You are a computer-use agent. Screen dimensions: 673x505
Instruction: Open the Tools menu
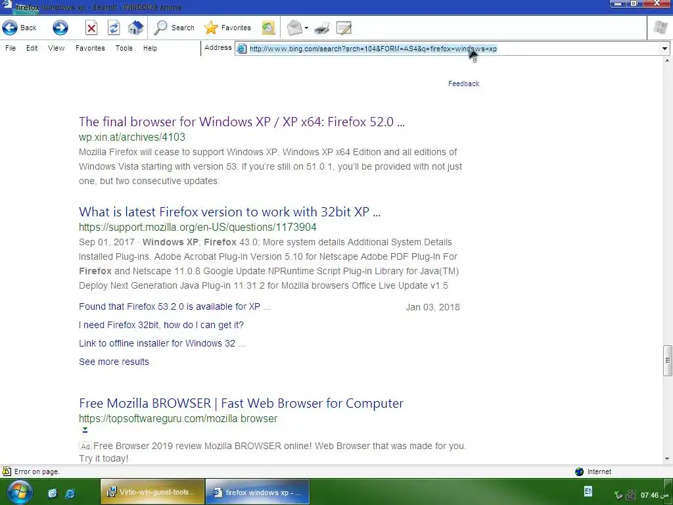pos(124,48)
